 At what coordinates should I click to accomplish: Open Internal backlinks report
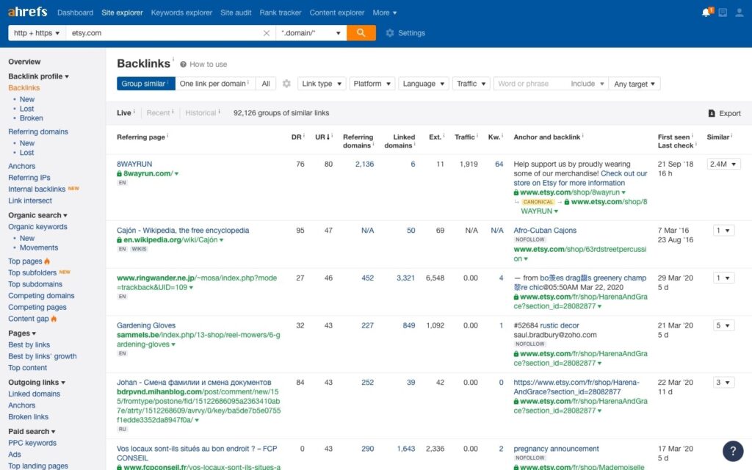(x=37, y=189)
